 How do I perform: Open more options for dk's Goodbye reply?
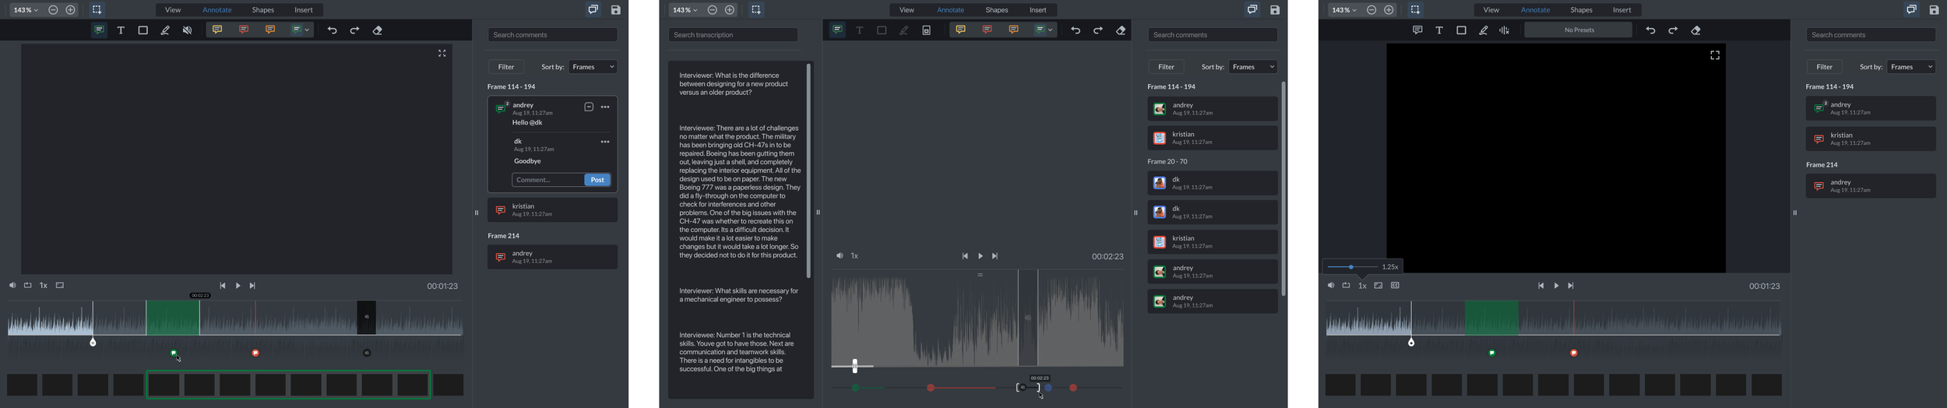[x=605, y=142]
